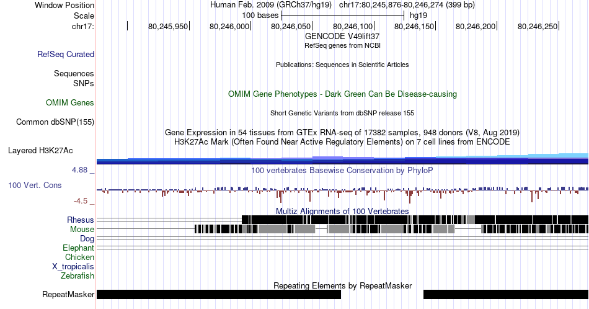Click the 80,246,250 ruler position
Viewport: 589px width, 309px height.
(538, 26)
